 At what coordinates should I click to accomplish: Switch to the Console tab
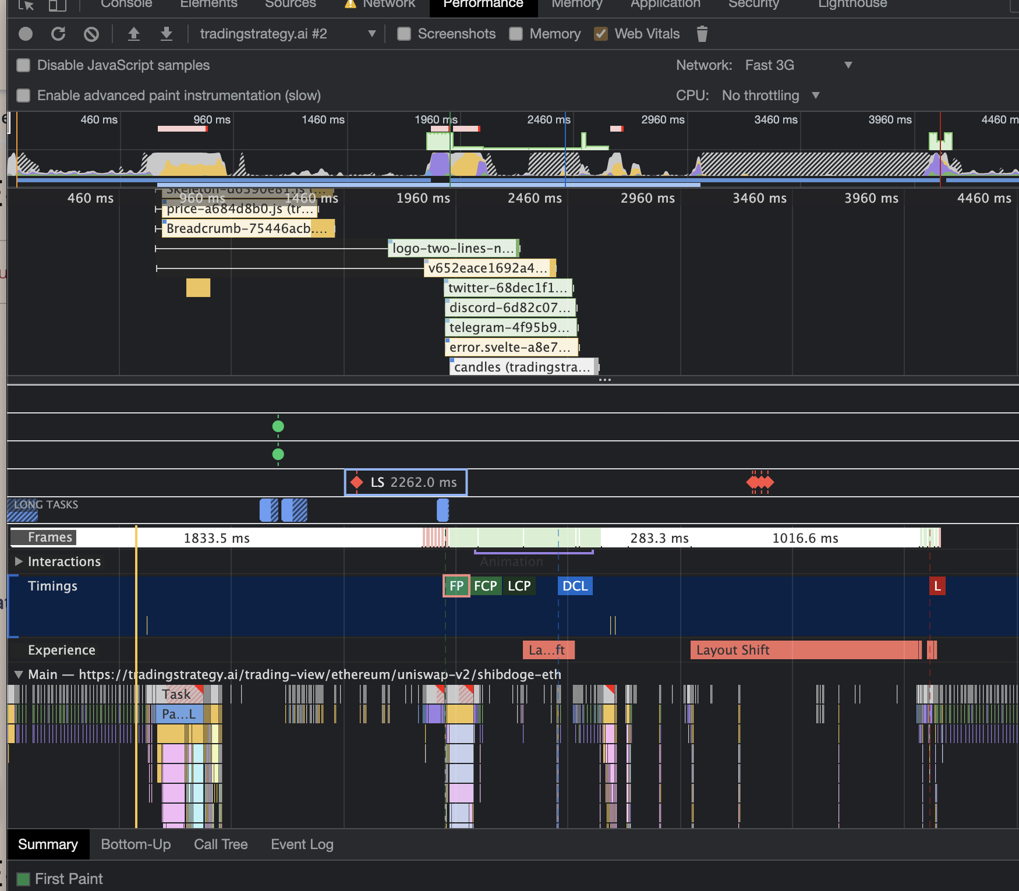[x=126, y=3]
